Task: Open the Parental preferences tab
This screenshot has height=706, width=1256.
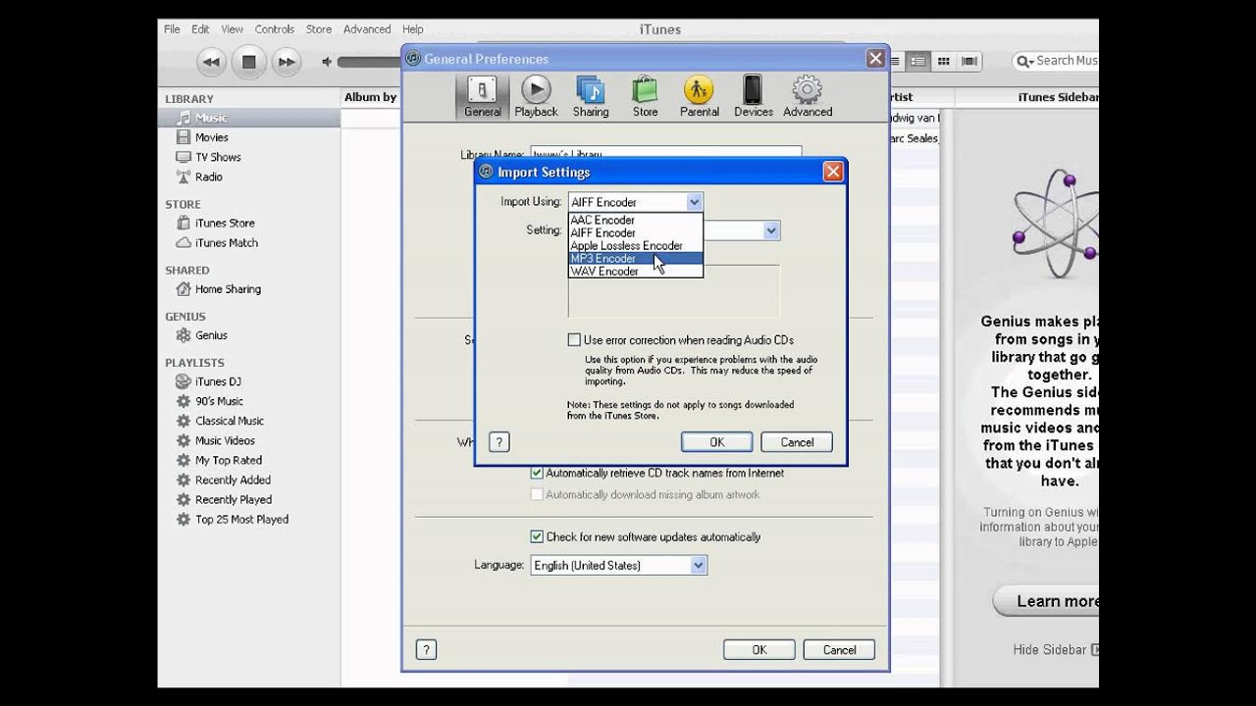Action: tap(699, 96)
